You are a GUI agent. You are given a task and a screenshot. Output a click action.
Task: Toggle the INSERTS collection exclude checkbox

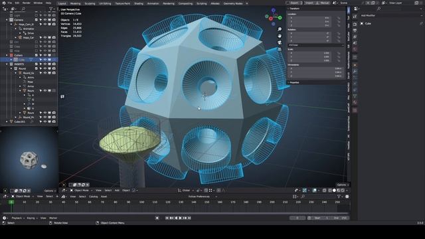36,64
